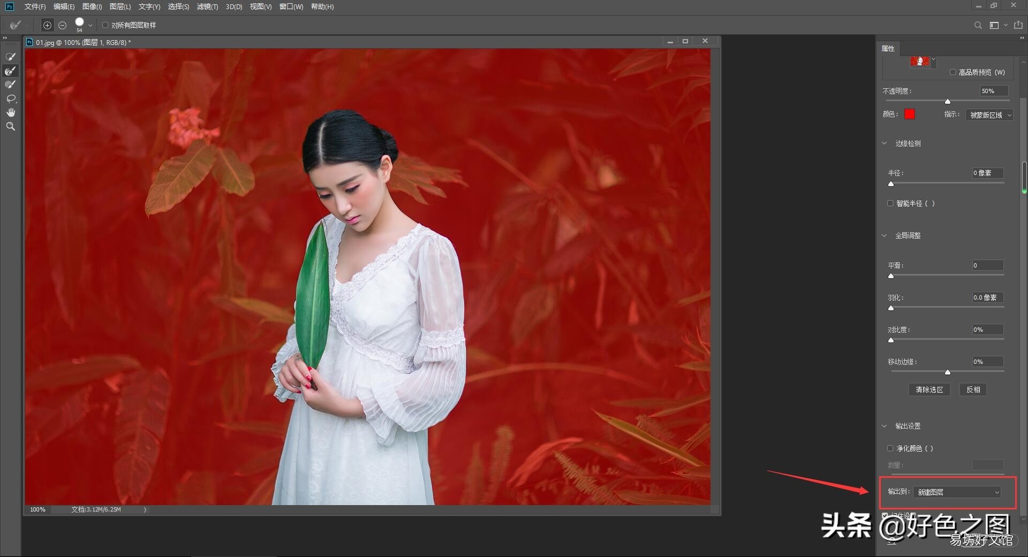Toggle Sample All Layers checkbox
This screenshot has height=557, width=1028.
pos(105,25)
